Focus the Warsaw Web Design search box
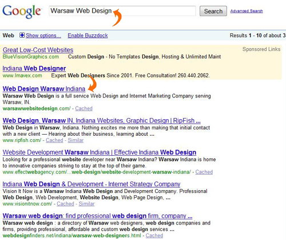The width and height of the screenshot is (286, 240). point(122,11)
